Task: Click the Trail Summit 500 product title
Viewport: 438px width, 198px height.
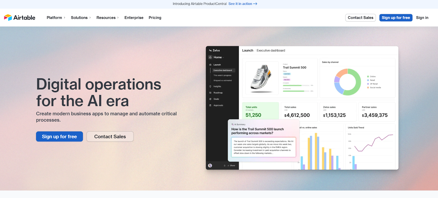Action: [295, 67]
